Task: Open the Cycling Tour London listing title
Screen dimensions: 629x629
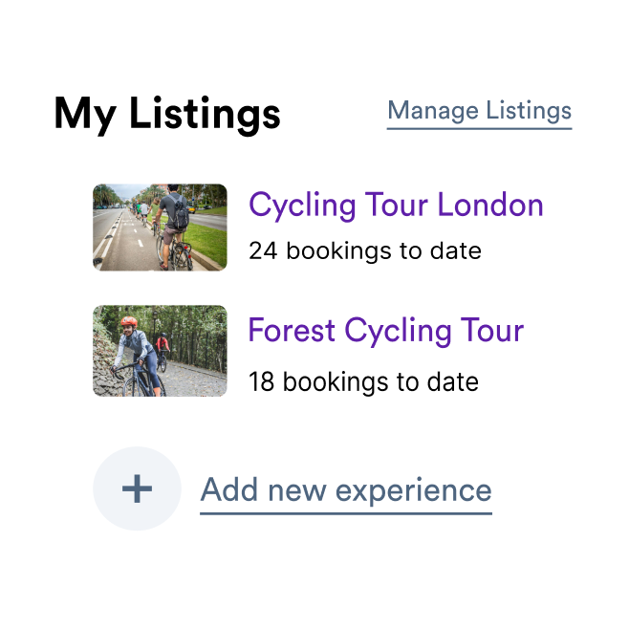Action: 396,205
